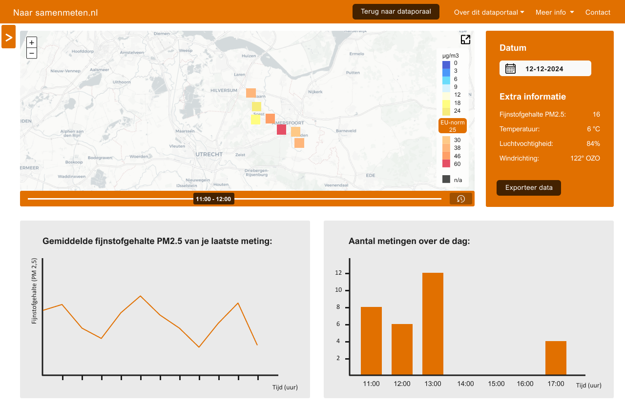Click the 60 legend color swatch

446,163
